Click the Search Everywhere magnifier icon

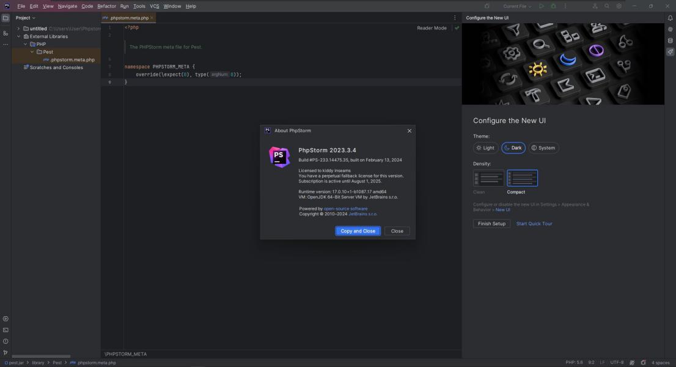pos(607,6)
